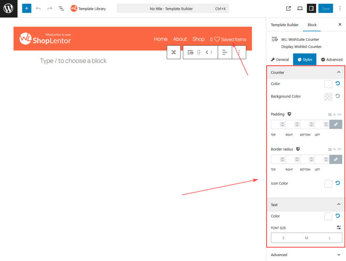The height and width of the screenshot is (261, 346).
Task: Click the undo arrow icon
Action: pyautogui.click(x=38, y=8)
